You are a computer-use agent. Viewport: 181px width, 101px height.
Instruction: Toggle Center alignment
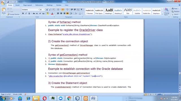click(x=61, y=13)
